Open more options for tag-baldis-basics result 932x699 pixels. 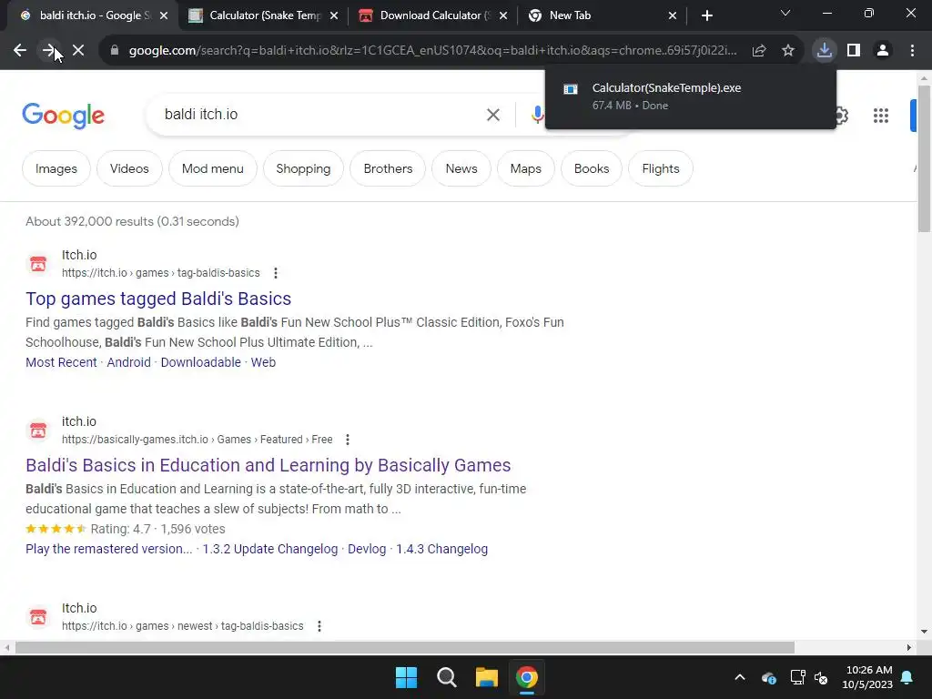click(x=275, y=273)
